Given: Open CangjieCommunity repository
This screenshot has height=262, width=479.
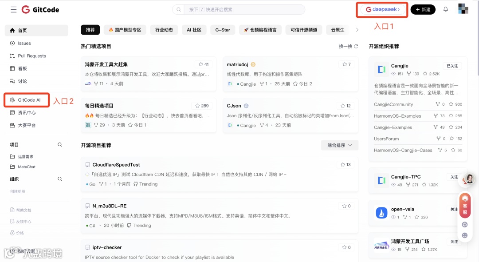Looking at the screenshot, I should click(x=393, y=104).
